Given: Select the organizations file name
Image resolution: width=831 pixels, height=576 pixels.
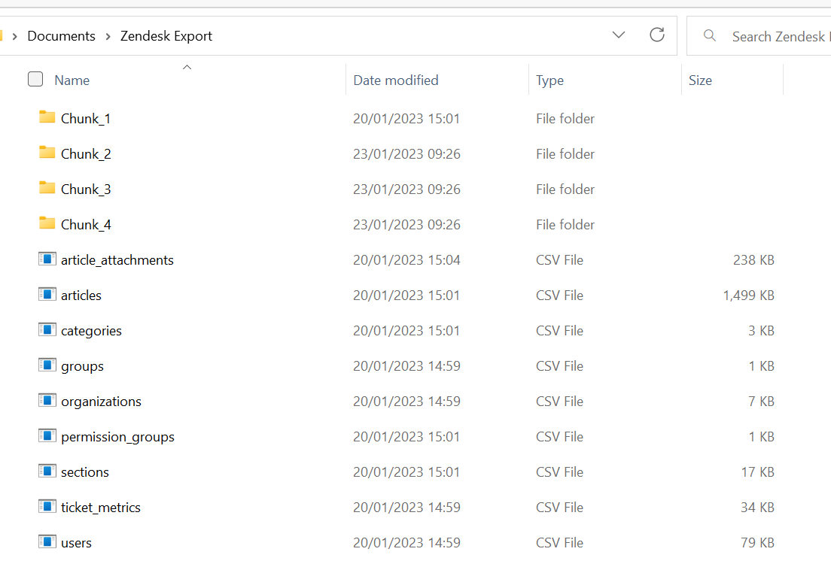Looking at the screenshot, I should pos(101,402).
